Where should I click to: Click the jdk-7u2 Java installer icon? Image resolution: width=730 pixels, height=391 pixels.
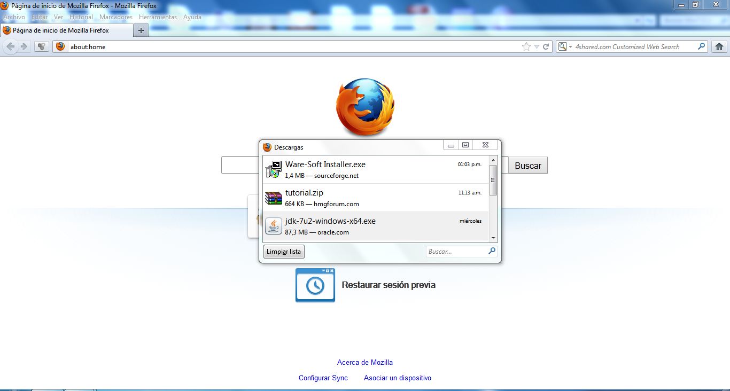coord(274,226)
